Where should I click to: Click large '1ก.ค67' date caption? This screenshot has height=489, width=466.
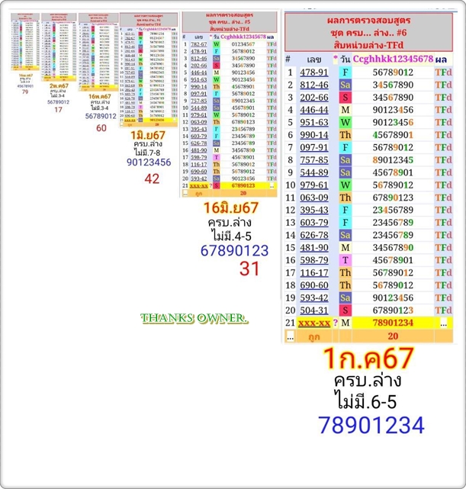(x=368, y=359)
